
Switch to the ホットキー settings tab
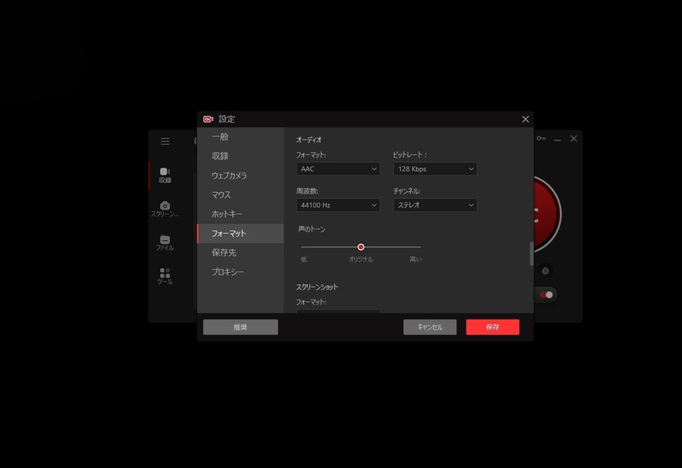point(227,214)
